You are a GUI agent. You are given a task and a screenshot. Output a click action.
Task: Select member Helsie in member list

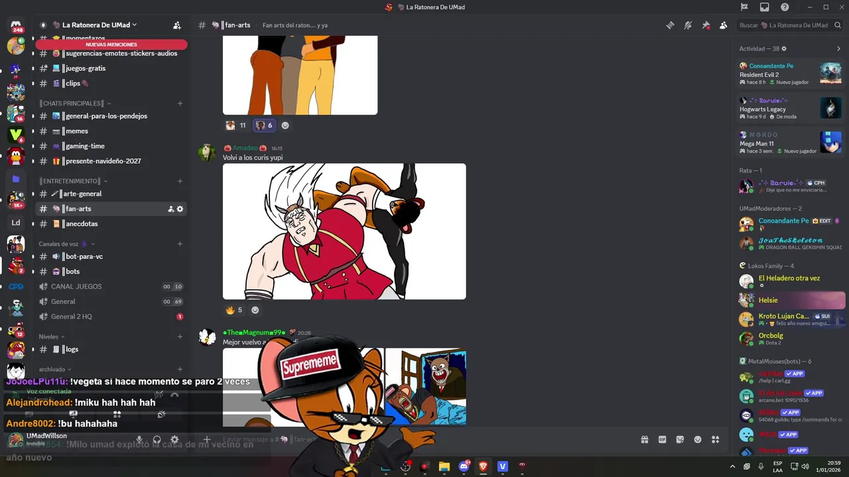pyautogui.click(x=791, y=300)
